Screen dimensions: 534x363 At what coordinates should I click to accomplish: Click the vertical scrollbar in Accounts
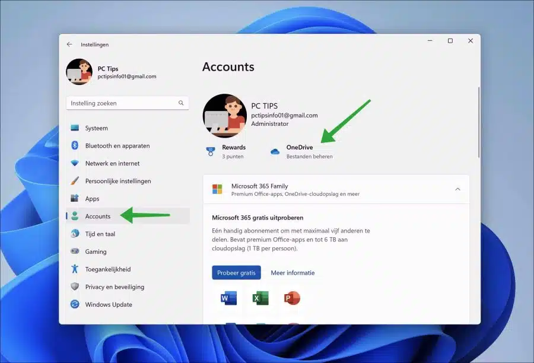(478, 122)
